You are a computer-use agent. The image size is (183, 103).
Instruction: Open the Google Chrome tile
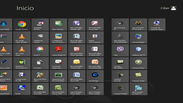click(22, 25)
